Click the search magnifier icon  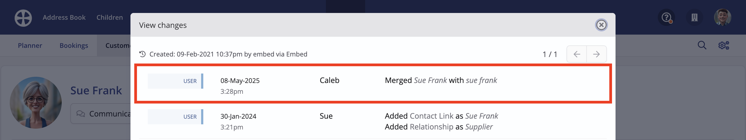tap(702, 45)
